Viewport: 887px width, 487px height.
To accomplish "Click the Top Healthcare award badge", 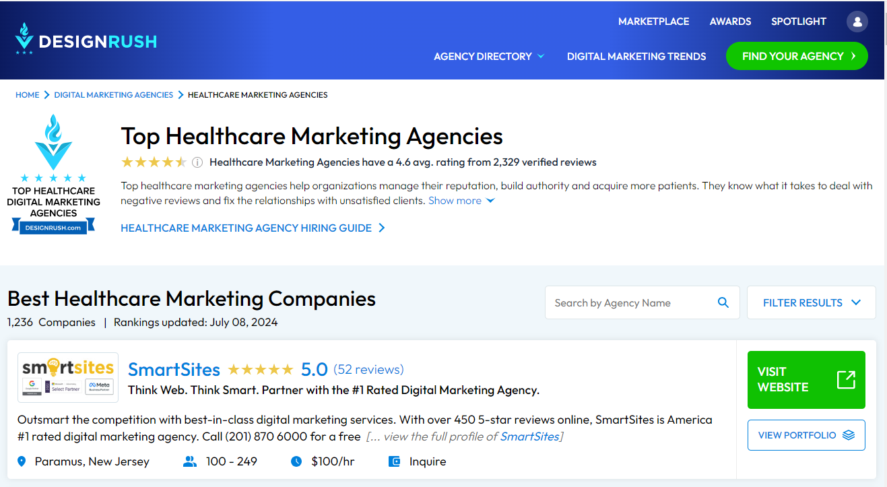I will (53, 174).
